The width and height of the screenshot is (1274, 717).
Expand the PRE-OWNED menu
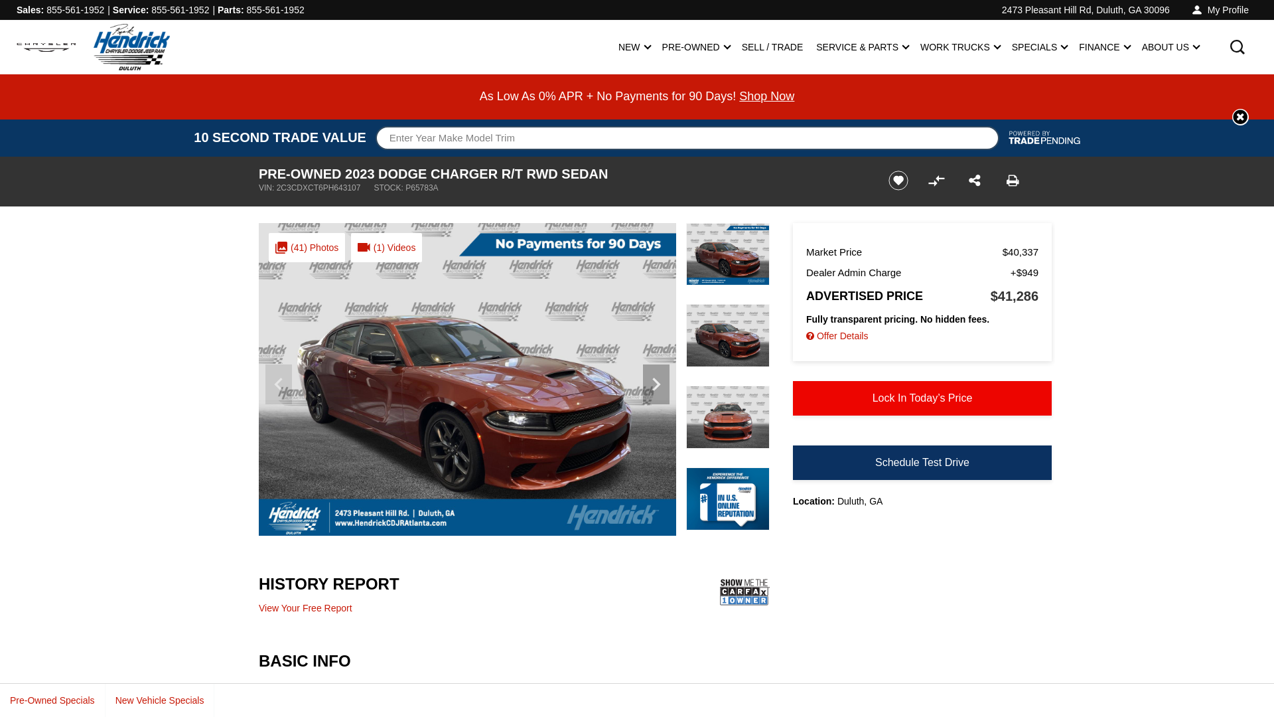tap(696, 47)
